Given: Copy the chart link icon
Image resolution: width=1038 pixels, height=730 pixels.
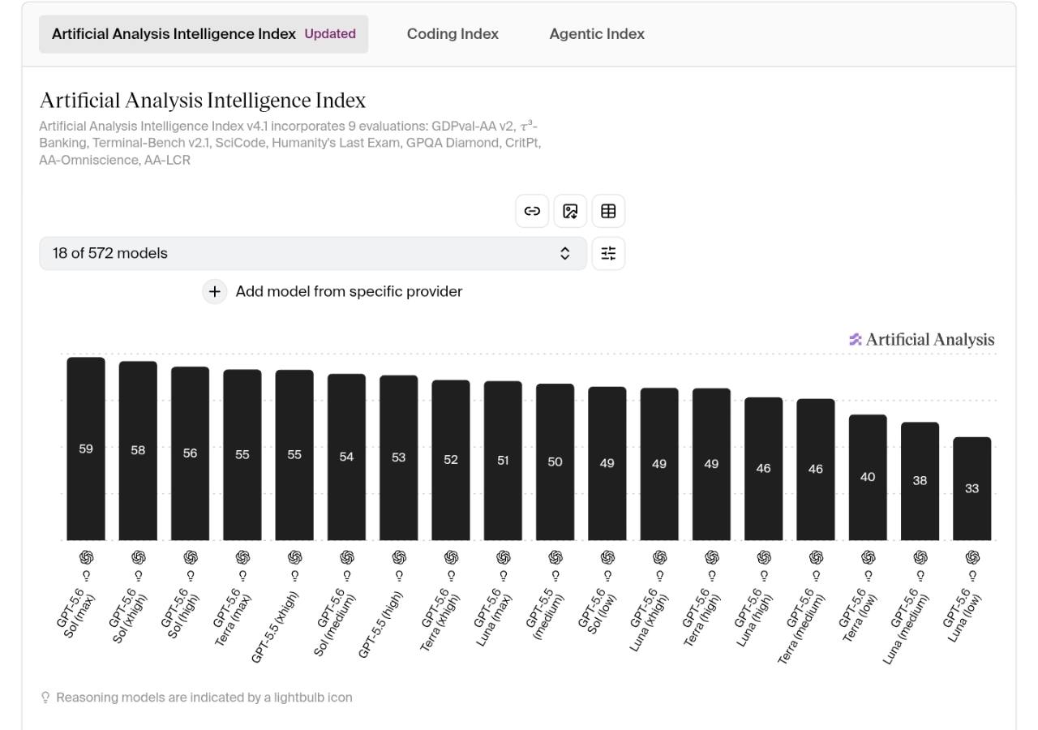Looking at the screenshot, I should [x=532, y=212].
